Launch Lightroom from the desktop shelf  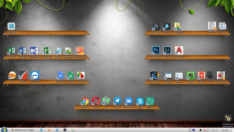167,50
